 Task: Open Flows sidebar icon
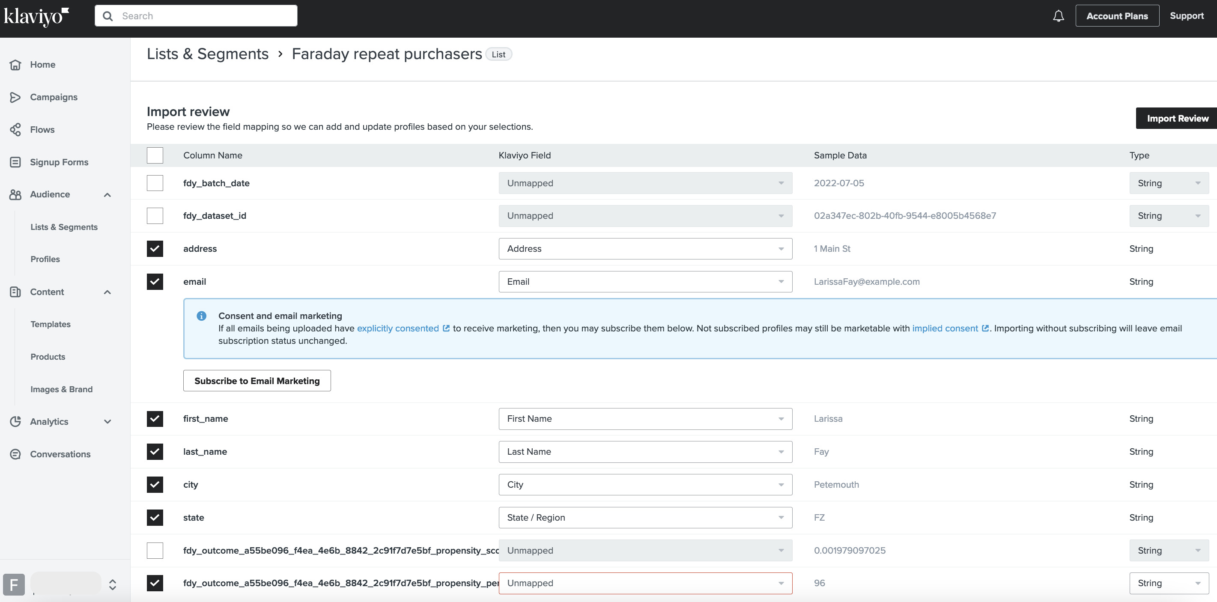15,129
